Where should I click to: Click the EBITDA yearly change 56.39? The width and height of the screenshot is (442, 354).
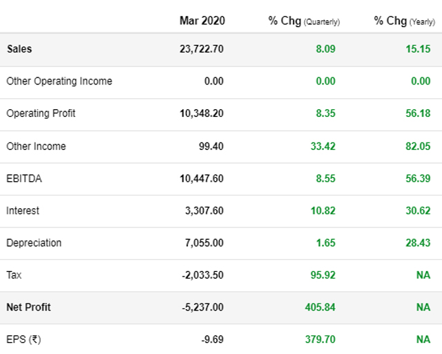point(419,178)
